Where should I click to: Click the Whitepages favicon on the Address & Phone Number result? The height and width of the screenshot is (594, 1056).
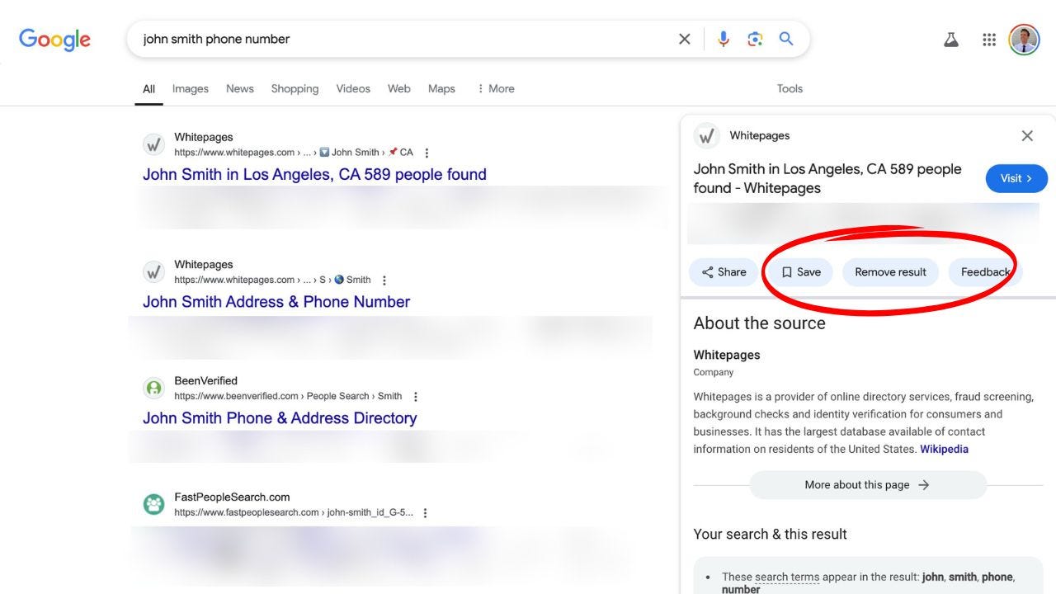tap(154, 271)
